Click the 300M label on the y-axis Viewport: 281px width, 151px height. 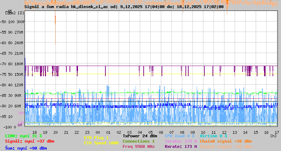20,22
